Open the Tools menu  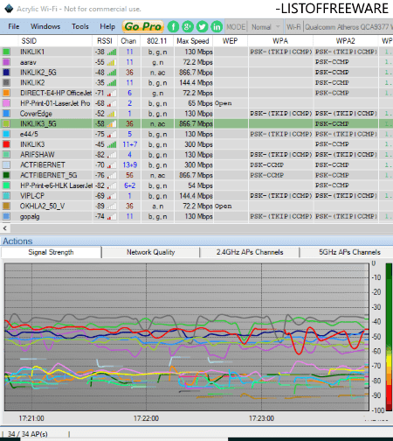(x=80, y=26)
